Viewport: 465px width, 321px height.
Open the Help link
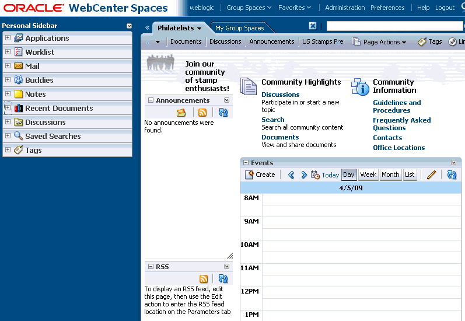(423, 8)
